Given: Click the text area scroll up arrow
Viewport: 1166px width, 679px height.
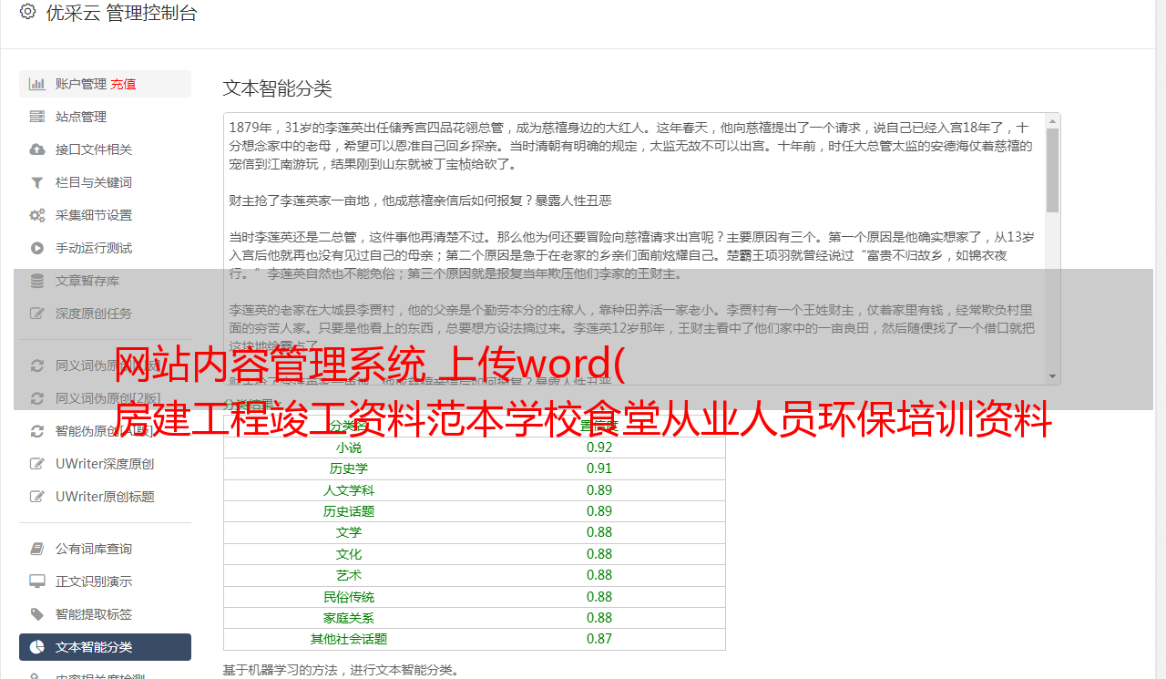Looking at the screenshot, I should tap(1052, 120).
